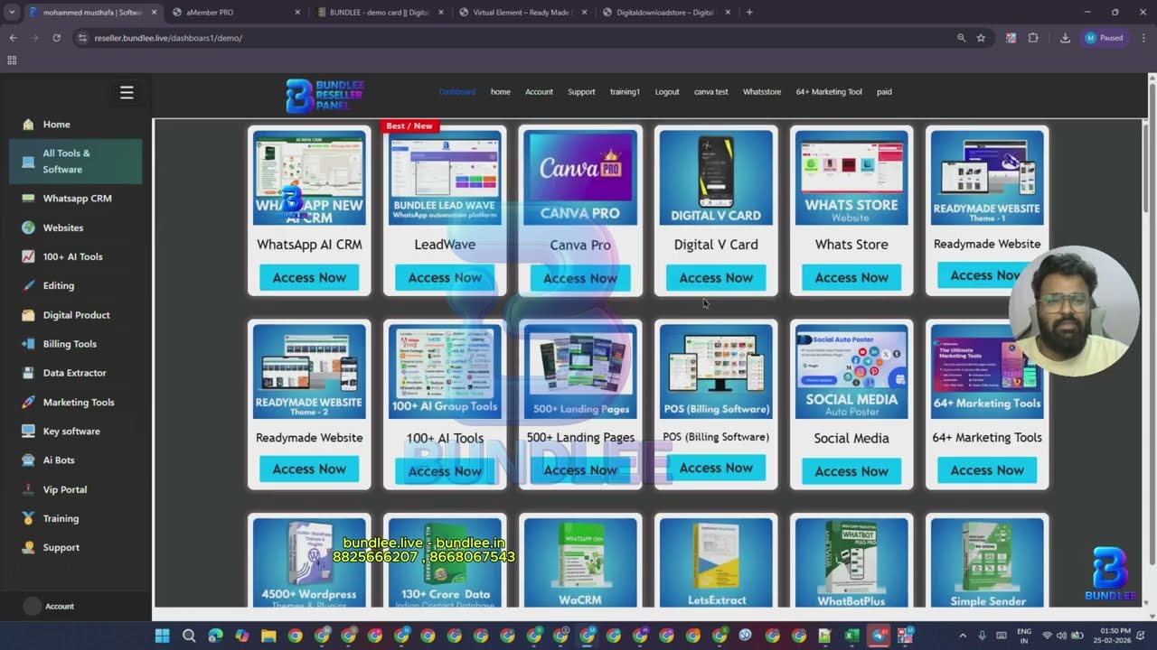
Task: Click Access Now under WhatsApp AI CRM
Action: click(309, 278)
